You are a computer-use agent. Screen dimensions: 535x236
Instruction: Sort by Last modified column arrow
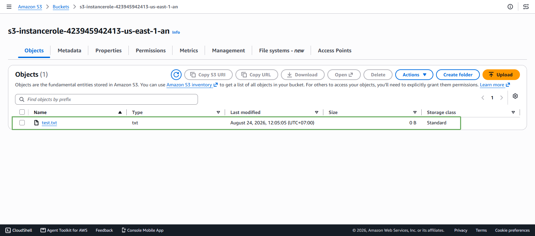coord(317,112)
